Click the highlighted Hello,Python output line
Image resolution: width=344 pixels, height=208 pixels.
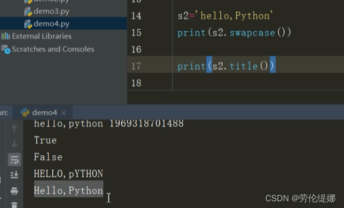(x=68, y=191)
